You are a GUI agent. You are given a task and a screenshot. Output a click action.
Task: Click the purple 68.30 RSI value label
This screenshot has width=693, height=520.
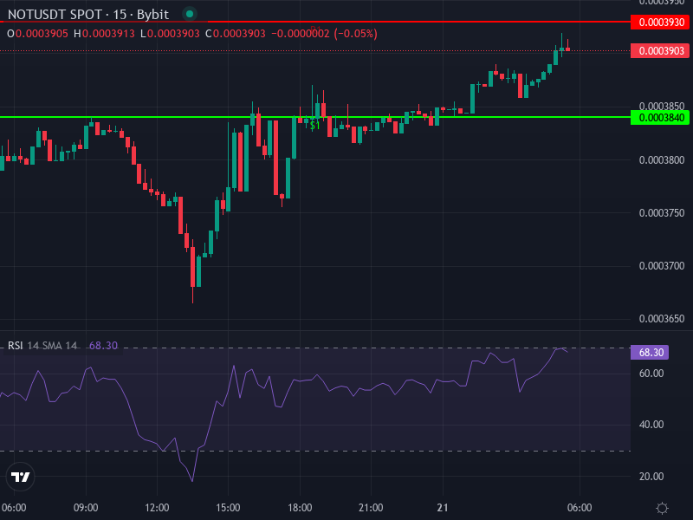650,352
